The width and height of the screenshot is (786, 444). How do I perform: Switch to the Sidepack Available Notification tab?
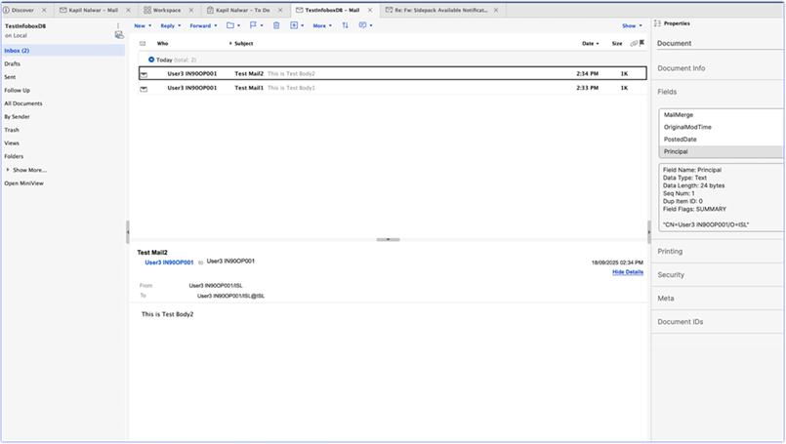pos(439,10)
